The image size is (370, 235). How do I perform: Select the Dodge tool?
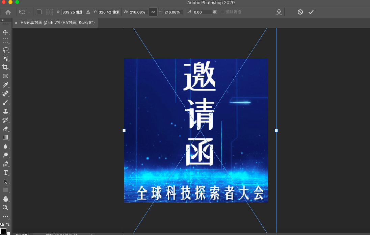[x=5, y=155]
